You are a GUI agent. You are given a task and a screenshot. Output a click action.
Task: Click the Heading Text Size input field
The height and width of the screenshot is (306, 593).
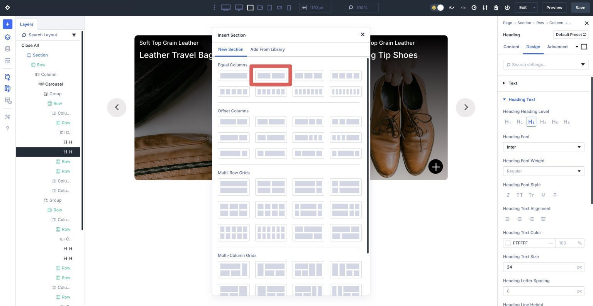(540, 267)
